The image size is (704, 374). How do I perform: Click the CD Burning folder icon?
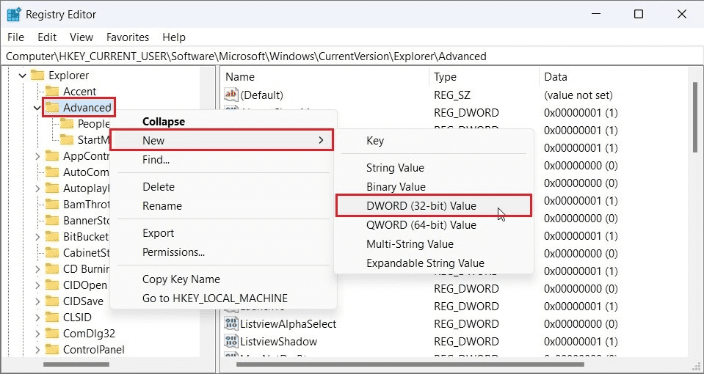52,269
